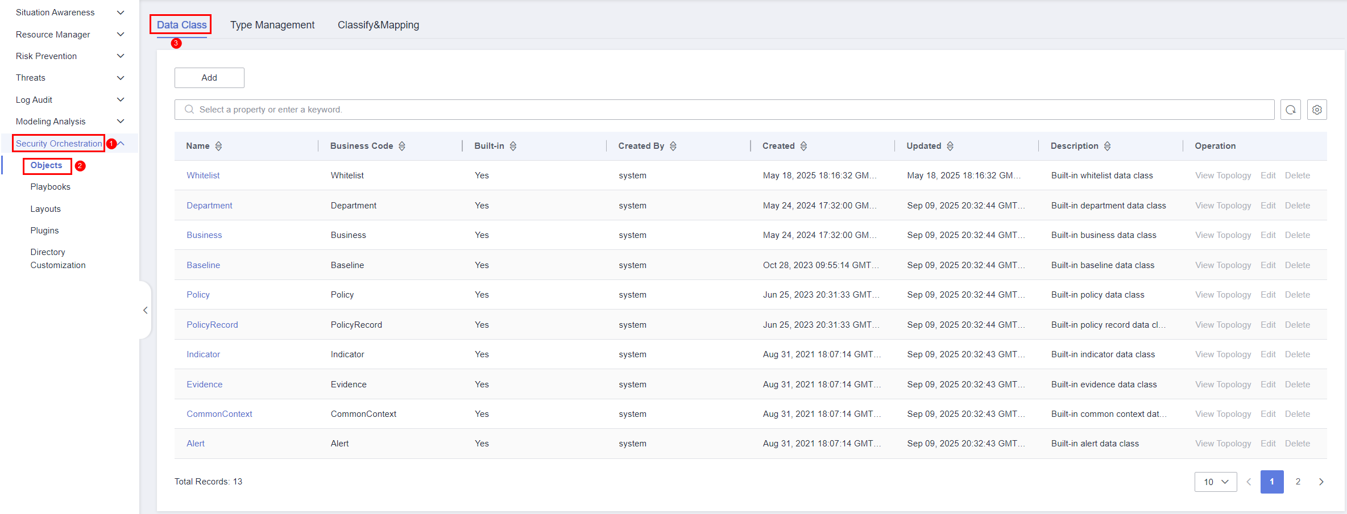
Task: Go to next page arrow
Action: click(x=1321, y=482)
